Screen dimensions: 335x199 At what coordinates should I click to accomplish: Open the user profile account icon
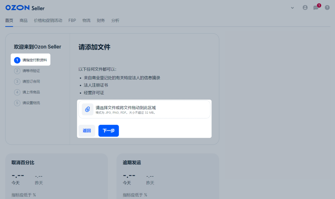click(x=305, y=8)
